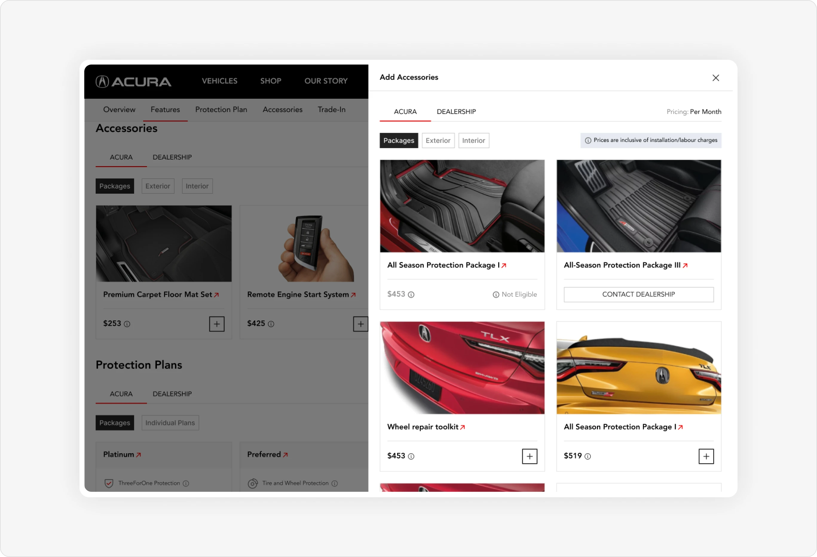Click the Acura logo in header
This screenshot has width=817, height=557.
pyautogui.click(x=133, y=82)
